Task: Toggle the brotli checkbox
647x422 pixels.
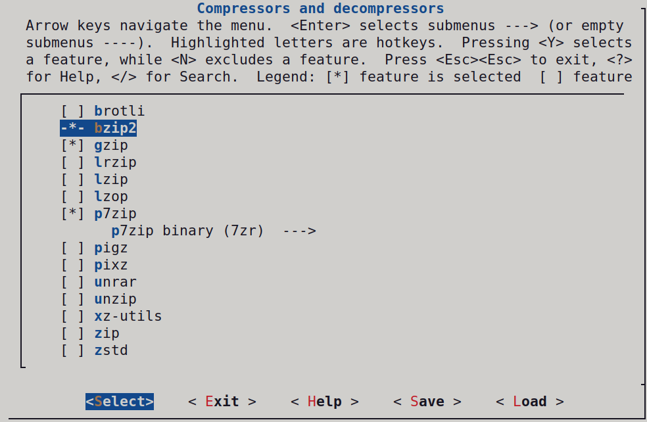Action: (x=72, y=111)
